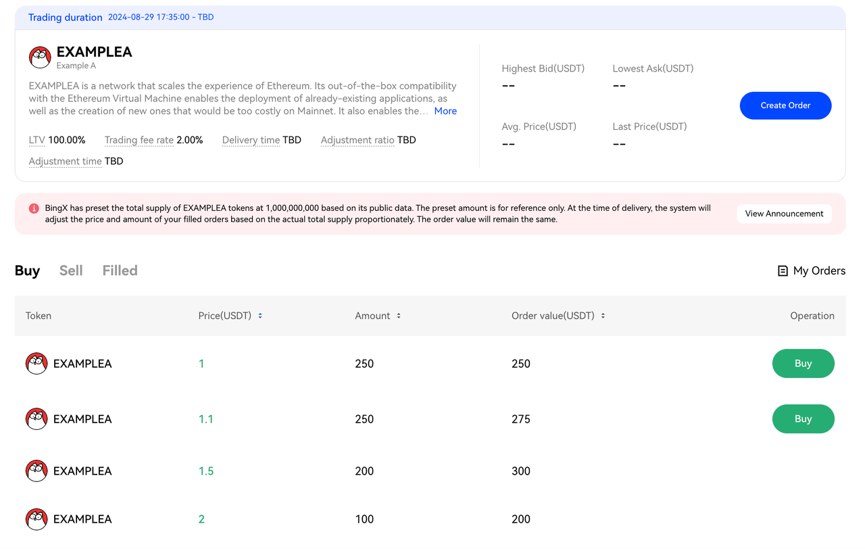Expand description with the More link
This screenshot has height=549, width=865.
(445, 111)
